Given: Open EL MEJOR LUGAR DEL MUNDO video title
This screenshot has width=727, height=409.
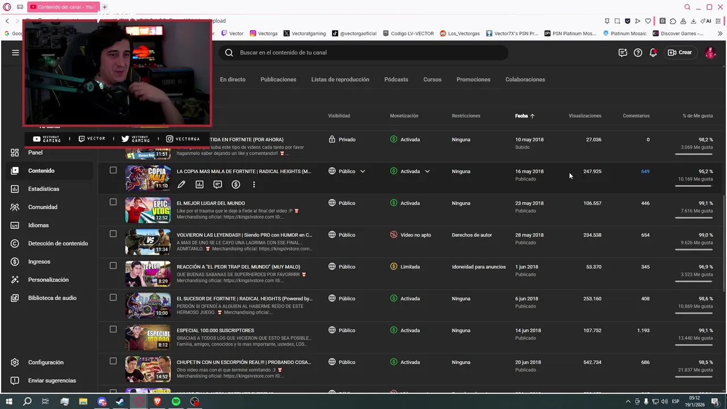Looking at the screenshot, I should (x=211, y=203).
